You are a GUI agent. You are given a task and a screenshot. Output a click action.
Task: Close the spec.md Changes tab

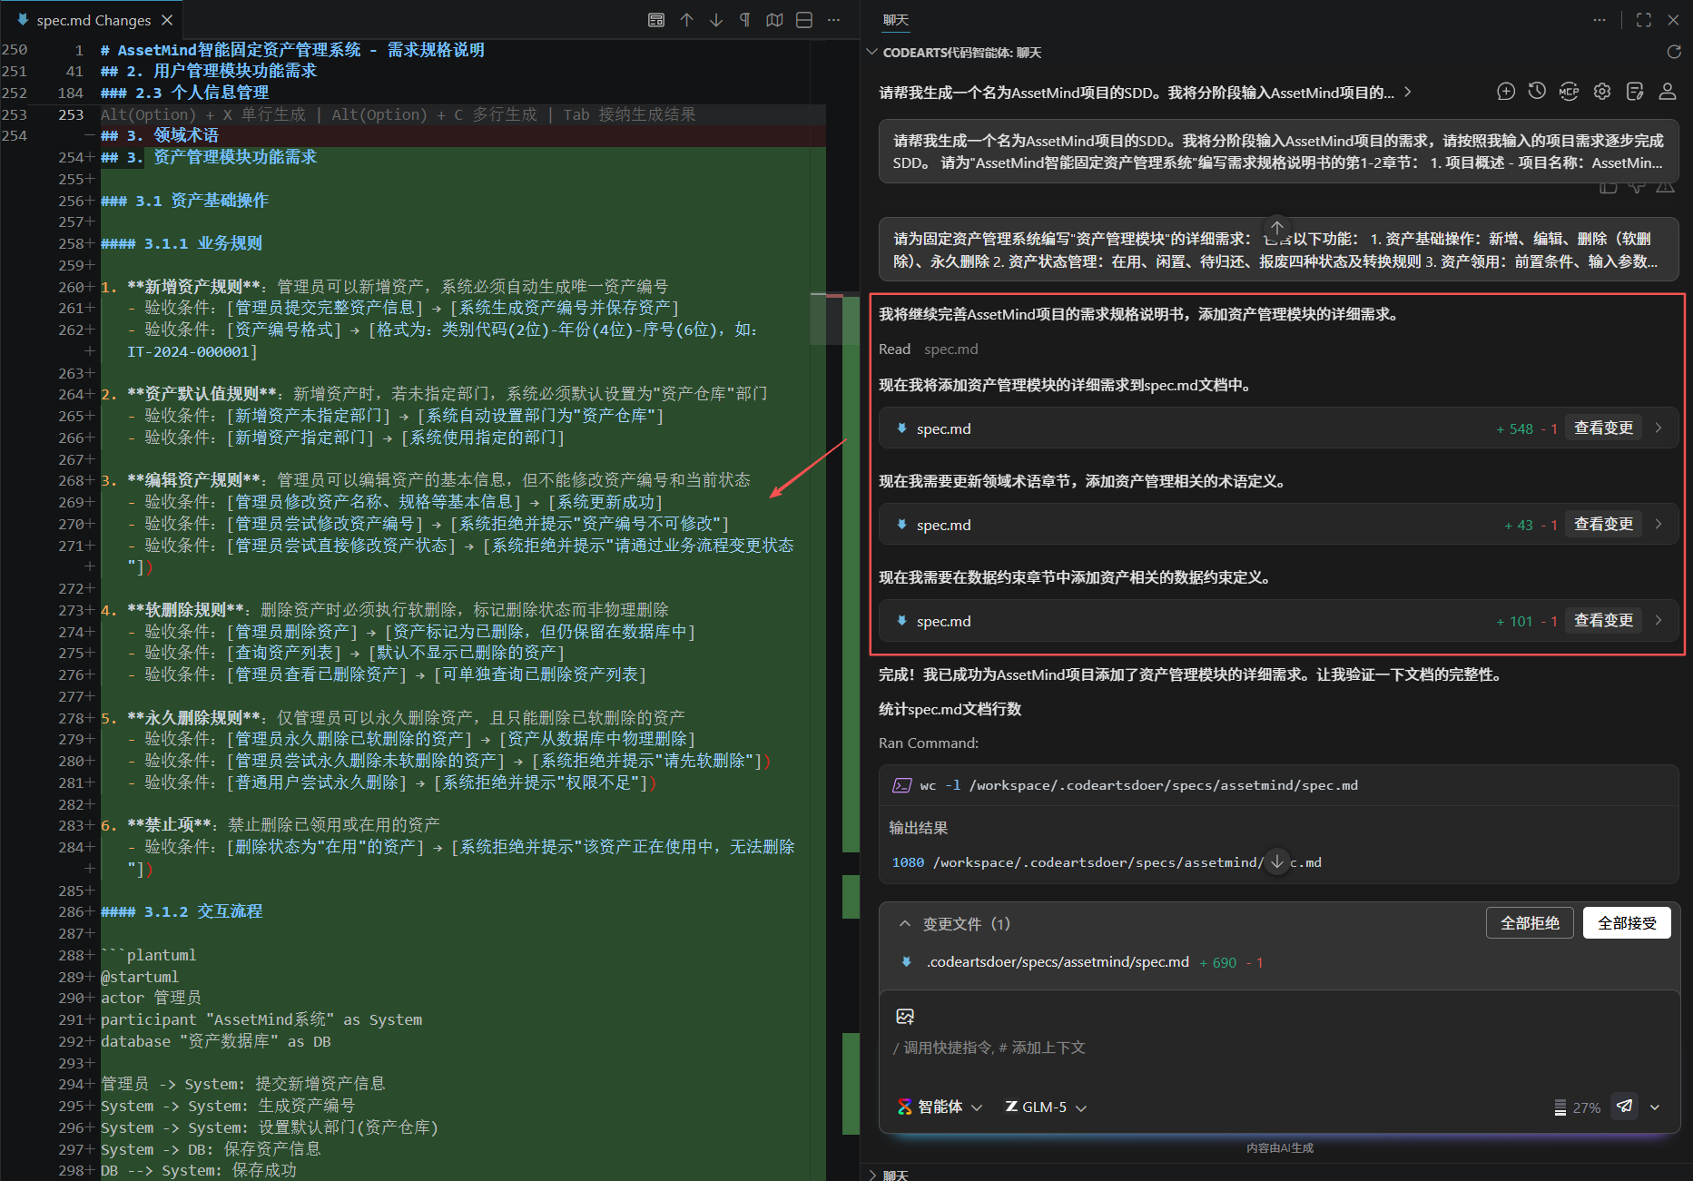167,20
